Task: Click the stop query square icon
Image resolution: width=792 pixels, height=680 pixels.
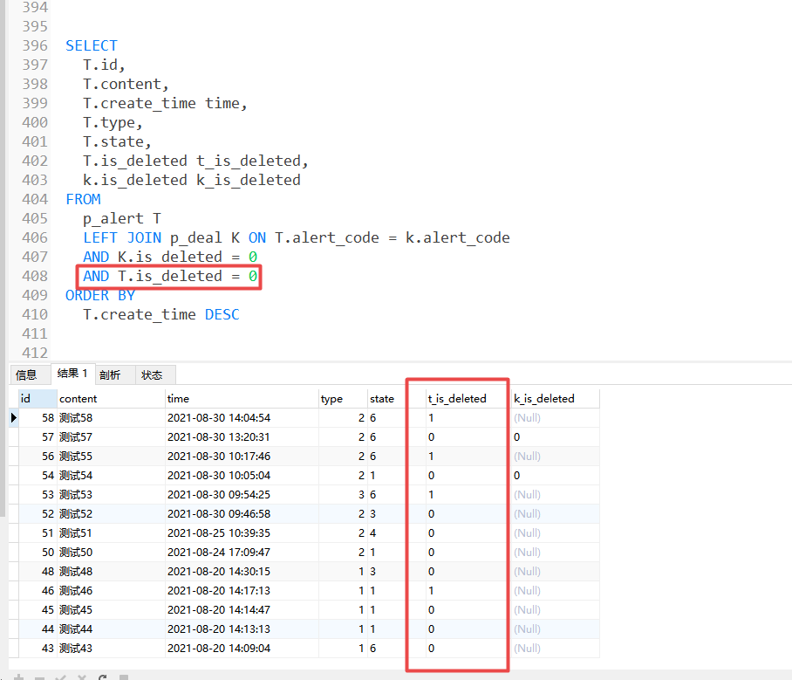Action: [x=124, y=676]
